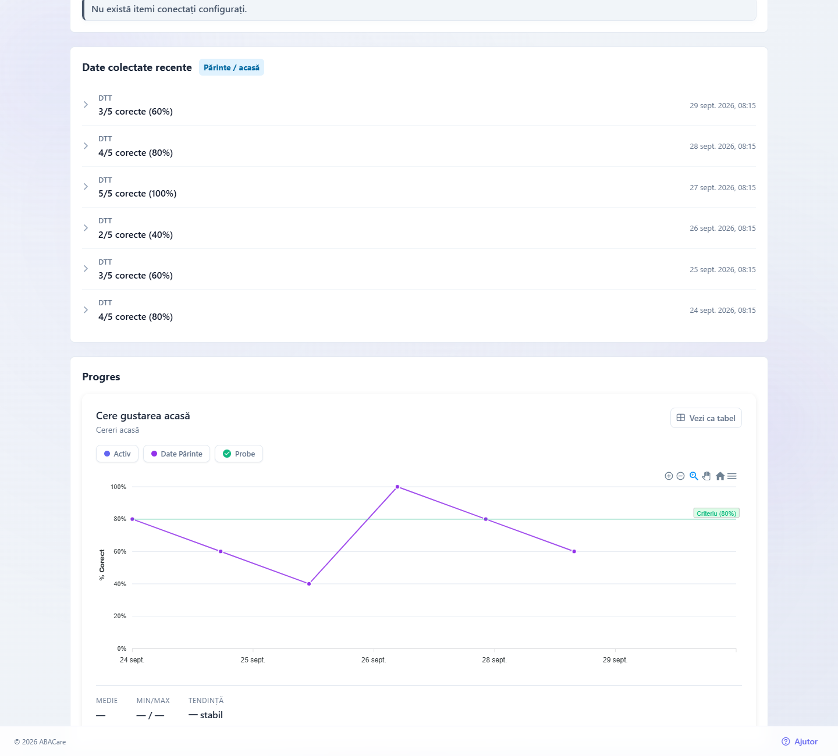Toggle the Probe legend chip
The height and width of the screenshot is (756, 838).
239,454
